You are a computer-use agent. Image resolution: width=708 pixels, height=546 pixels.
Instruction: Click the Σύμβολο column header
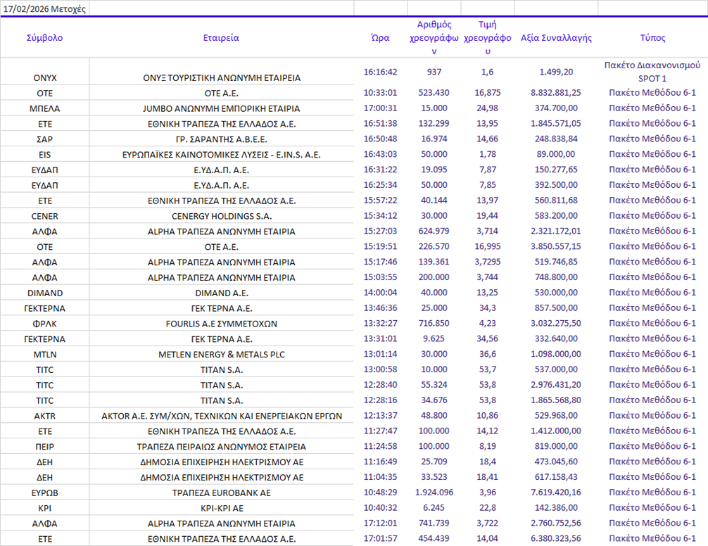[45, 38]
